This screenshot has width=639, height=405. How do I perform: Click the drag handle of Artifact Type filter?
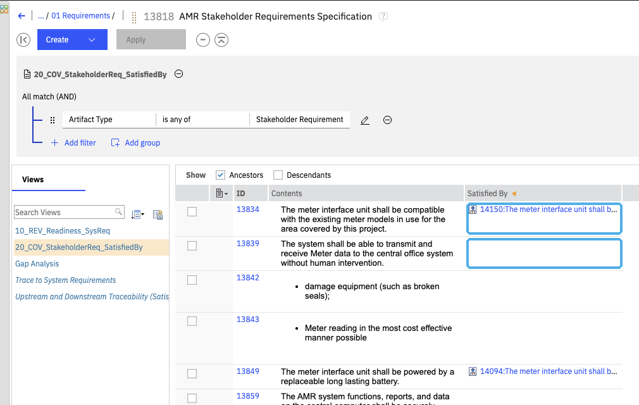tap(52, 120)
